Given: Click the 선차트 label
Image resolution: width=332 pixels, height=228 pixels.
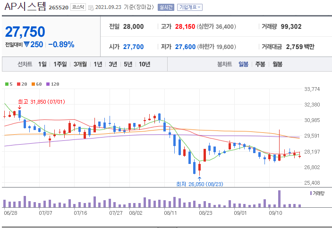Looking at the screenshot, I should click(25, 64).
